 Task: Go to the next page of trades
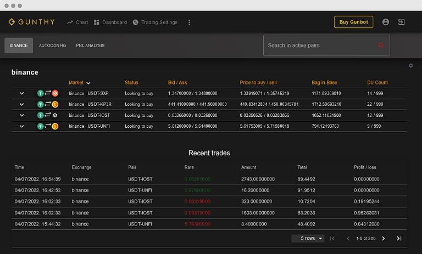click(x=384, y=239)
